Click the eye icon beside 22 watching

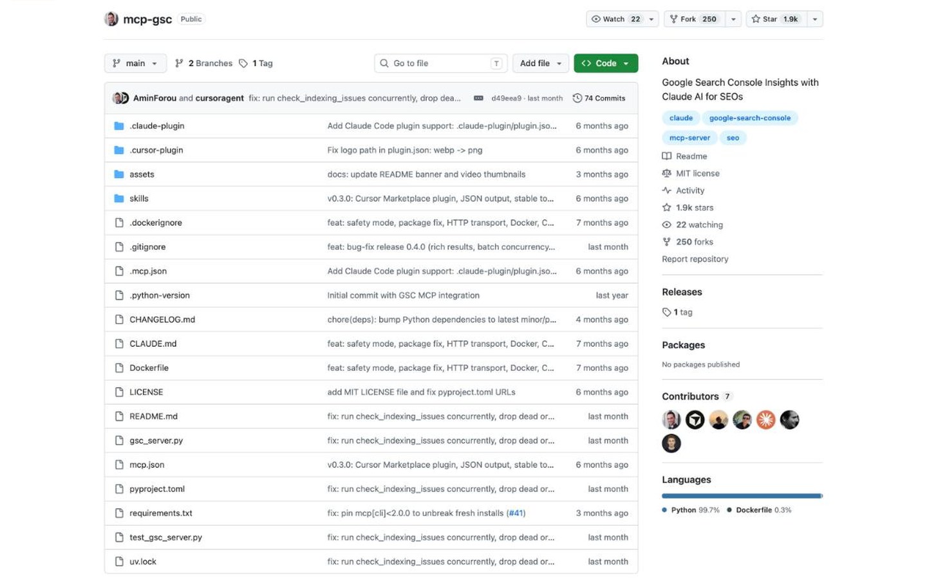point(666,225)
